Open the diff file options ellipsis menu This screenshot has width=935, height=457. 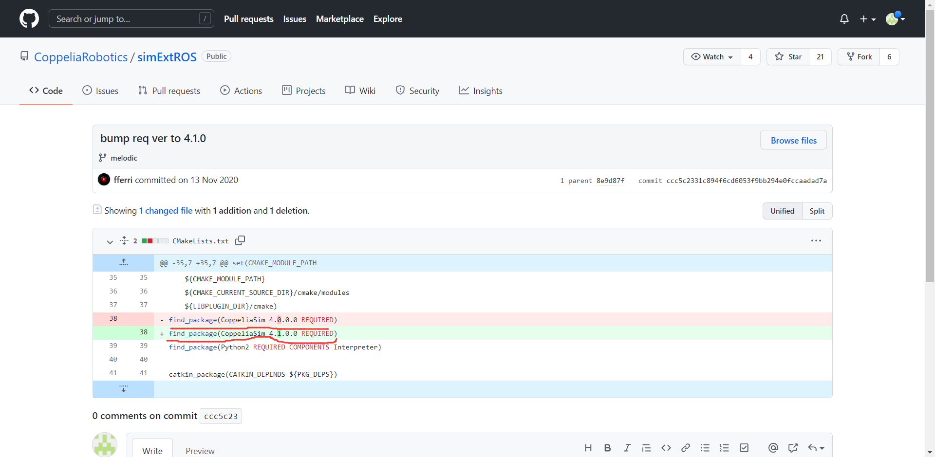[816, 240]
